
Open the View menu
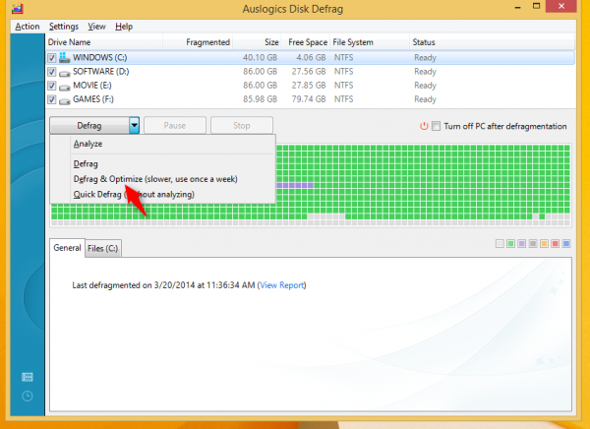96,27
